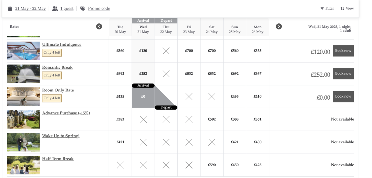
Task: Select £502 Saturday price for Advance Purchase
Action: pyautogui.click(x=211, y=119)
